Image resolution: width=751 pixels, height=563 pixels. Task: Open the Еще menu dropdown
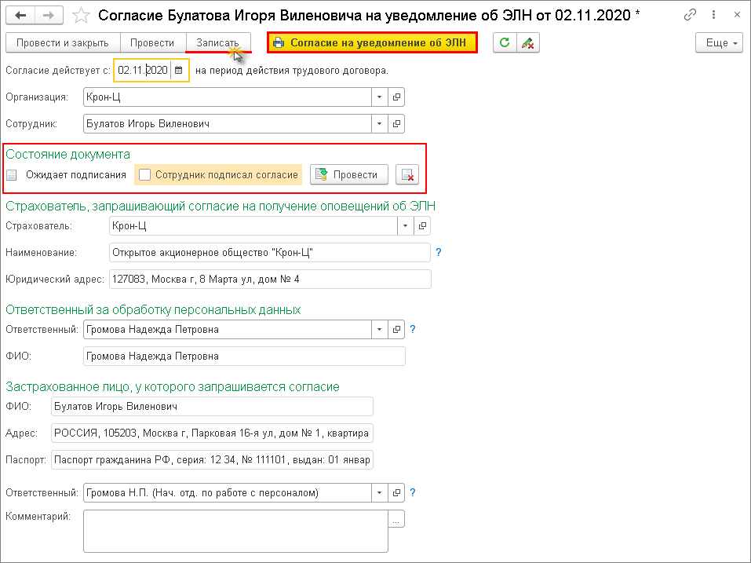[x=720, y=42]
